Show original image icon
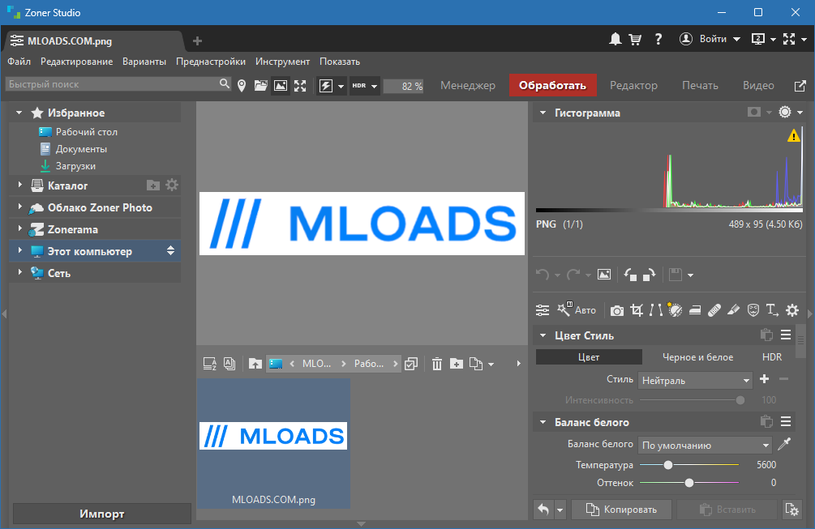Viewport: 815px width, 529px height. click(x=604, y=275)
